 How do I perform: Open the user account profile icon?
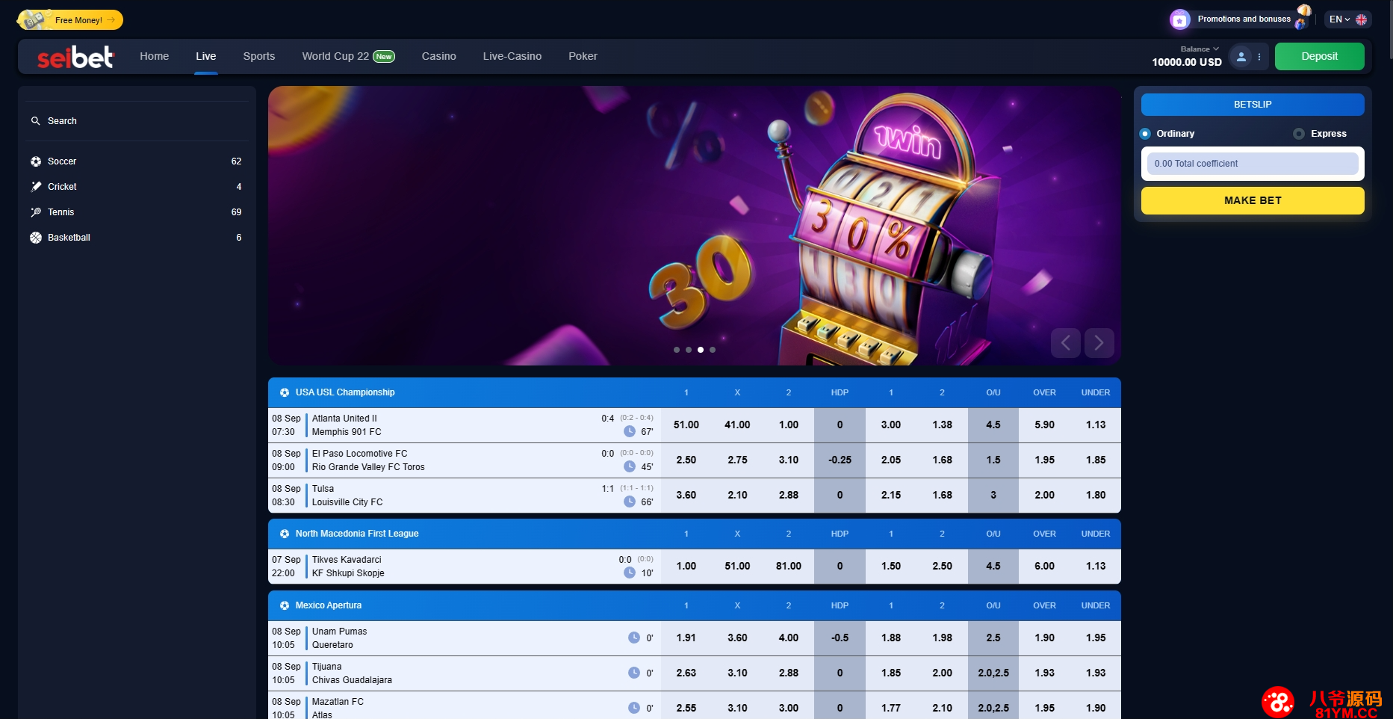(x=1241, y=57)
